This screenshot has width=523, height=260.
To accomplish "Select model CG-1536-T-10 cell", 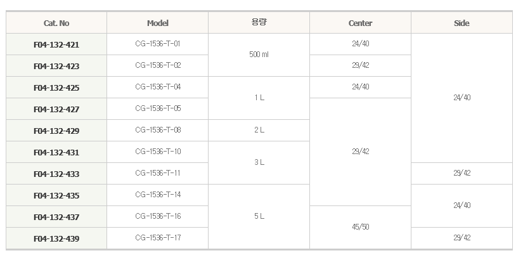I will [x=157, y=152].
